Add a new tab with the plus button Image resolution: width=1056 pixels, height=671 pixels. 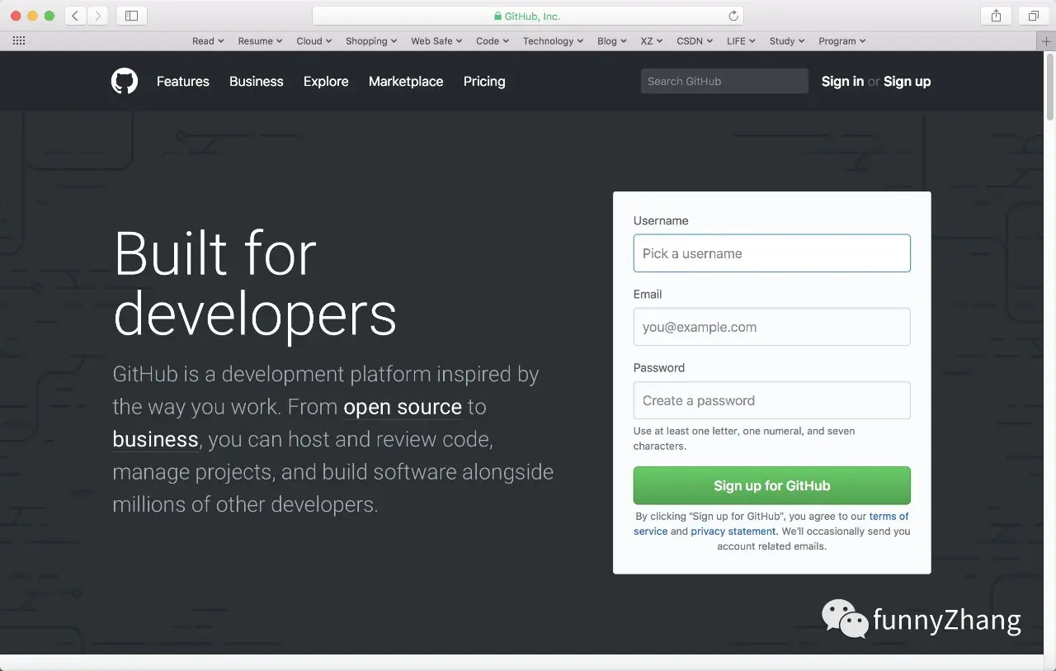1047,40
